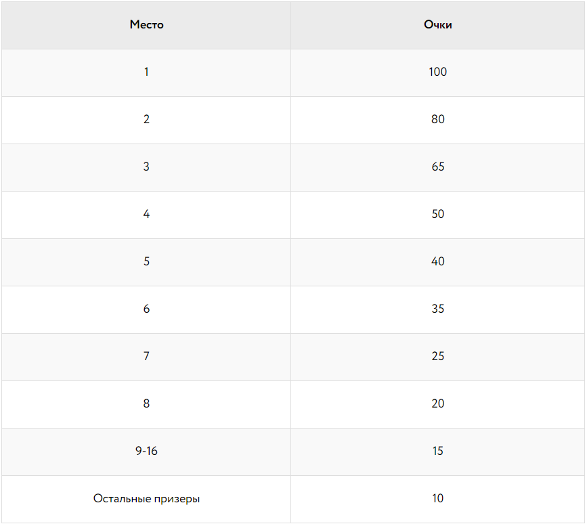Select the place 3 cell
Viewport: 587px width, 526px height.
pos(146,167)
